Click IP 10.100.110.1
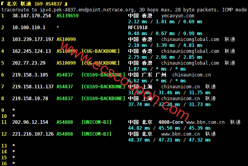 click(29, 28)
